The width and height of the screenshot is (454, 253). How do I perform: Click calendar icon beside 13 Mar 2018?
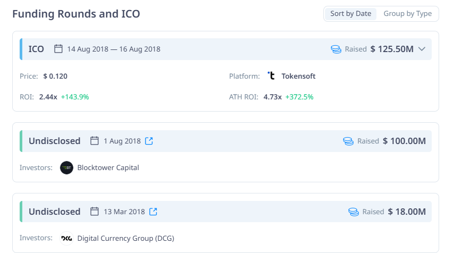pyautogui.click(x=95, y=211)
